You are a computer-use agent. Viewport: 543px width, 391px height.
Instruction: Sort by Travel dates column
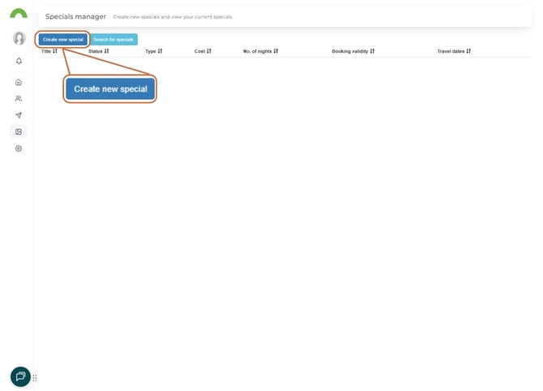pos(454,51)
